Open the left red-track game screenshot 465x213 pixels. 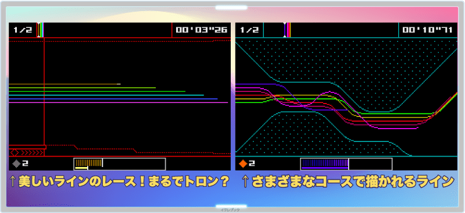click(120, 97)
